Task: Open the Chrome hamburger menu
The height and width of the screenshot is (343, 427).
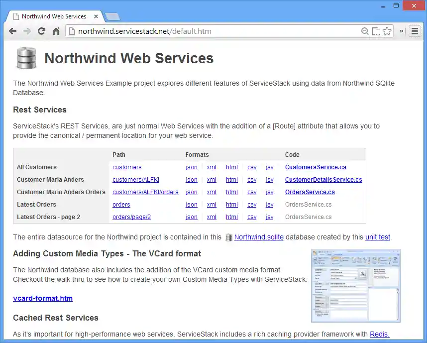Action: [415, 31]
